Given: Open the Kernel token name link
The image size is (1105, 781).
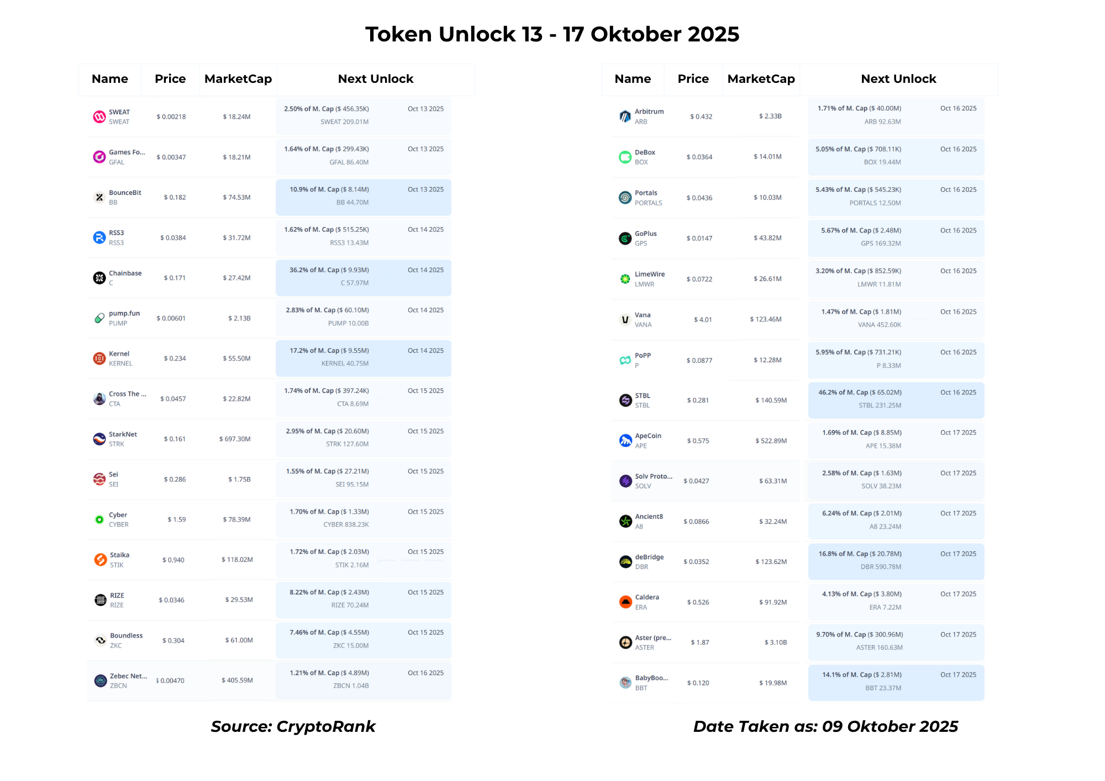Looking at the screenshot, I should point(119,354).
